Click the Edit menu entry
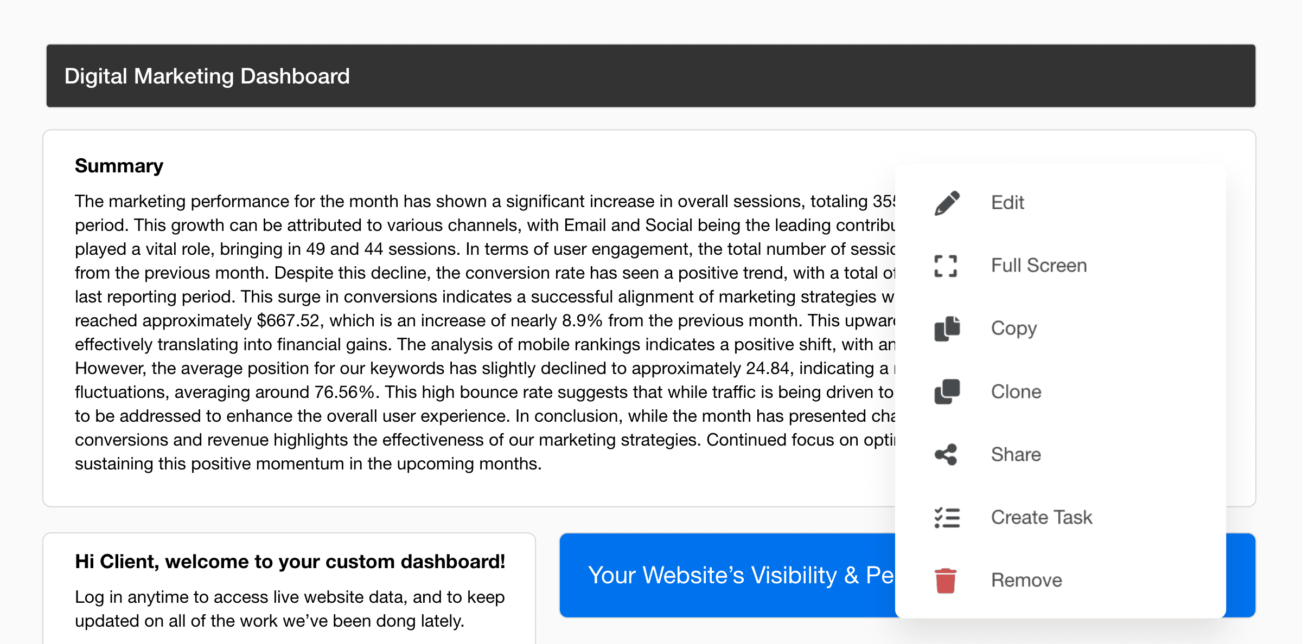 pos(1007,202)
